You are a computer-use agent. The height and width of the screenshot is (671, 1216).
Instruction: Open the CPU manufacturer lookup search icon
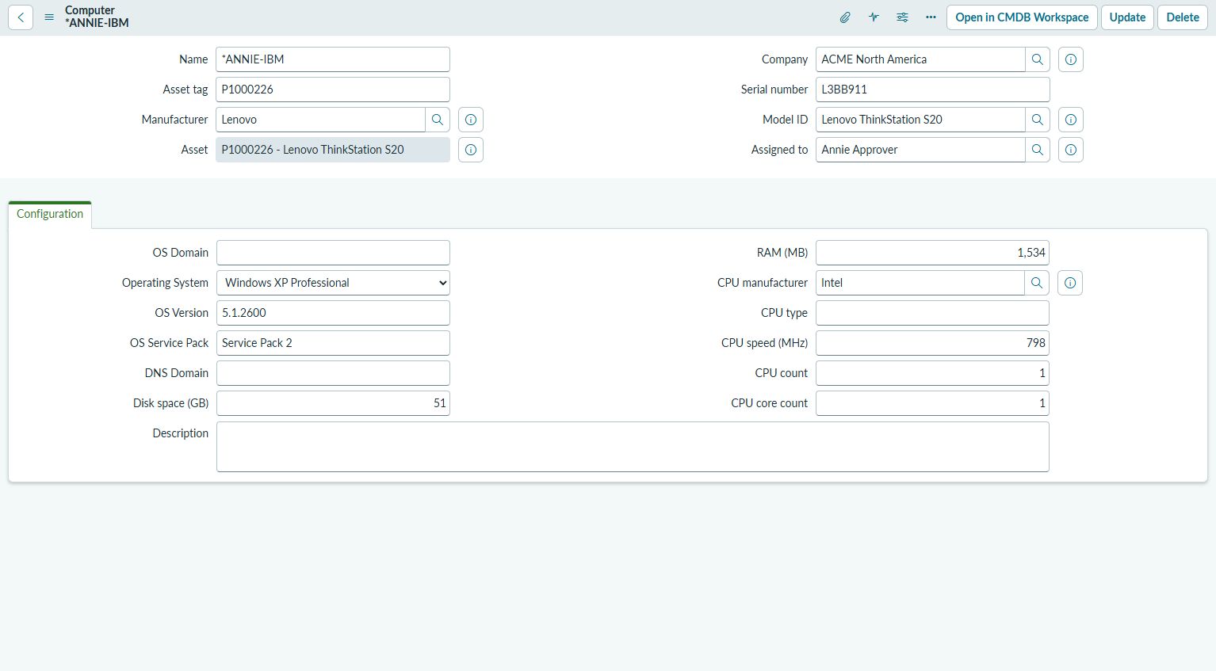coord(1037,283)
